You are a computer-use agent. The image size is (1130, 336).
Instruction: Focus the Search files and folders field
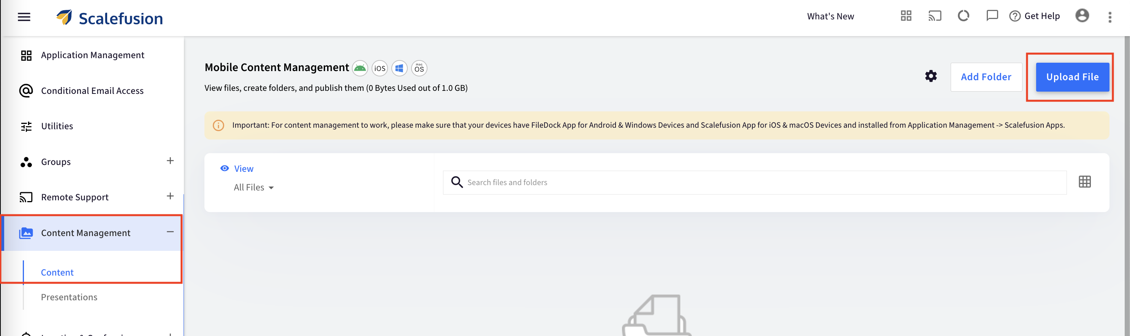coord(755,182)
